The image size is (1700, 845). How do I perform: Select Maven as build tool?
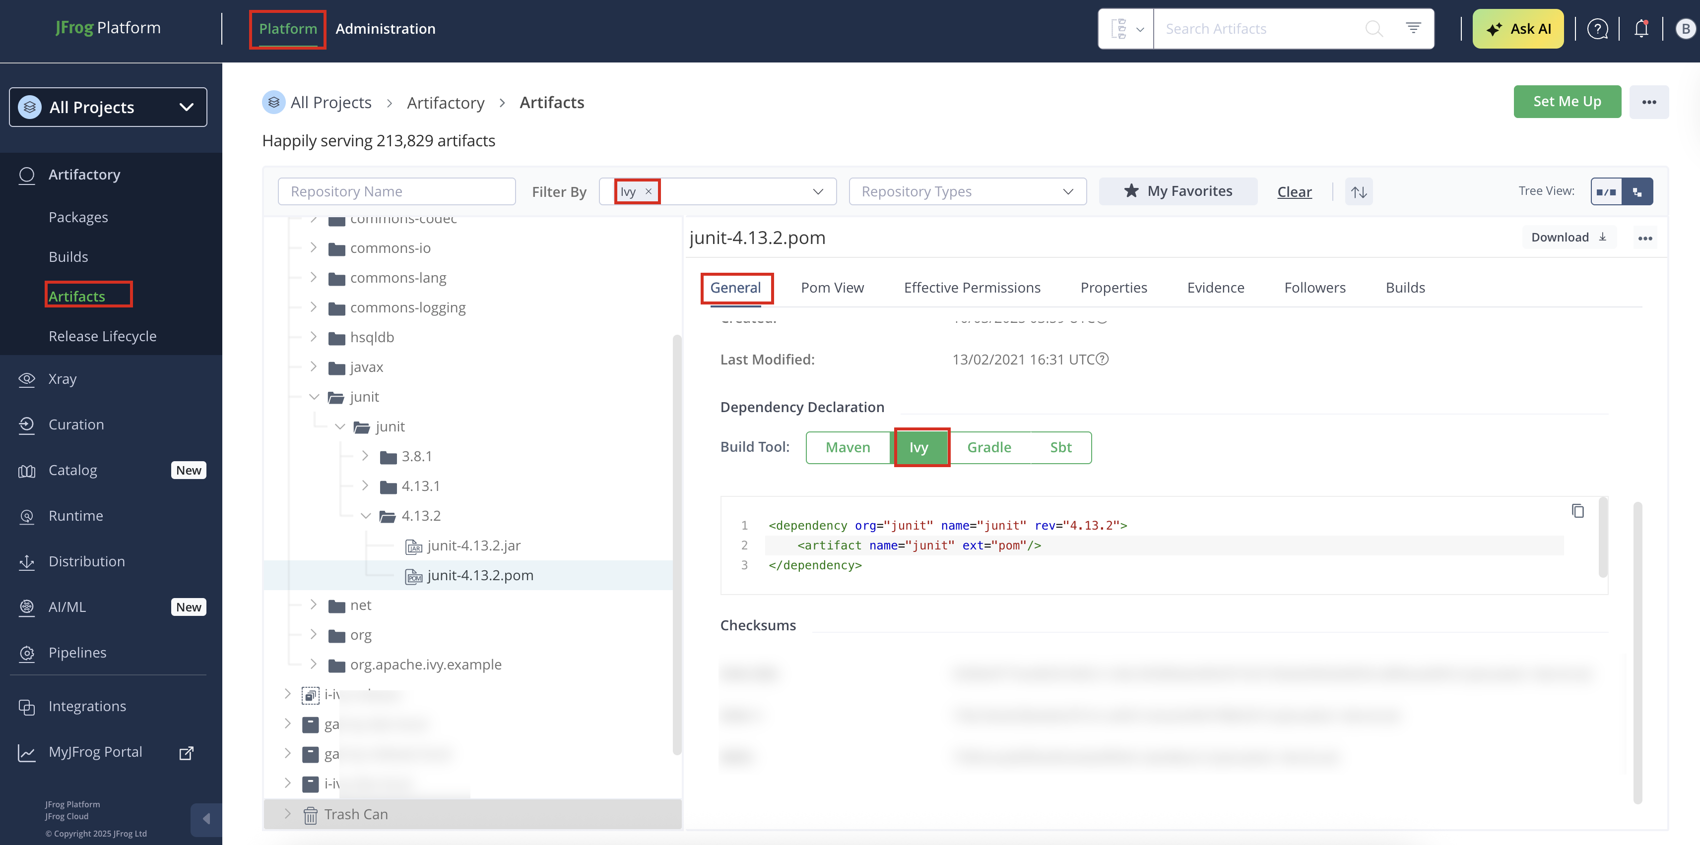pos(848,447)
